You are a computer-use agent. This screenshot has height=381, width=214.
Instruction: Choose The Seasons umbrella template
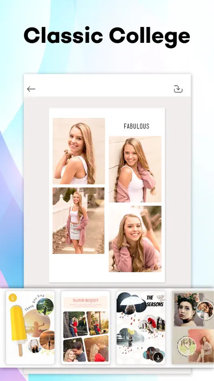pos(141,327)
